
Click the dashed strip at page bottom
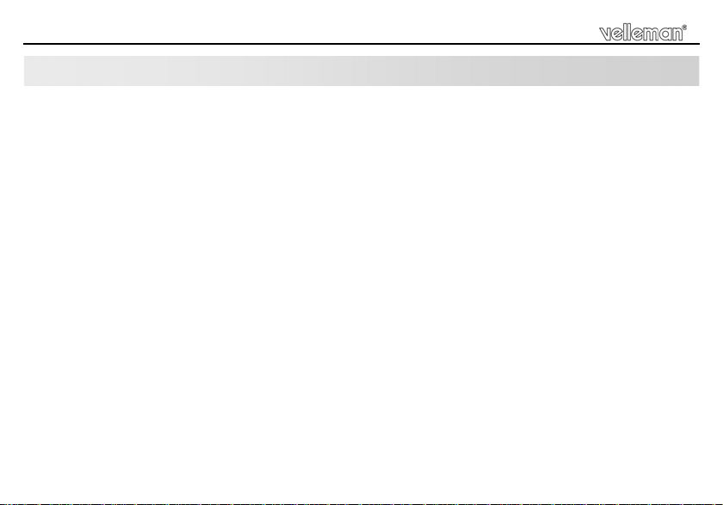click(x=361, y=504)
